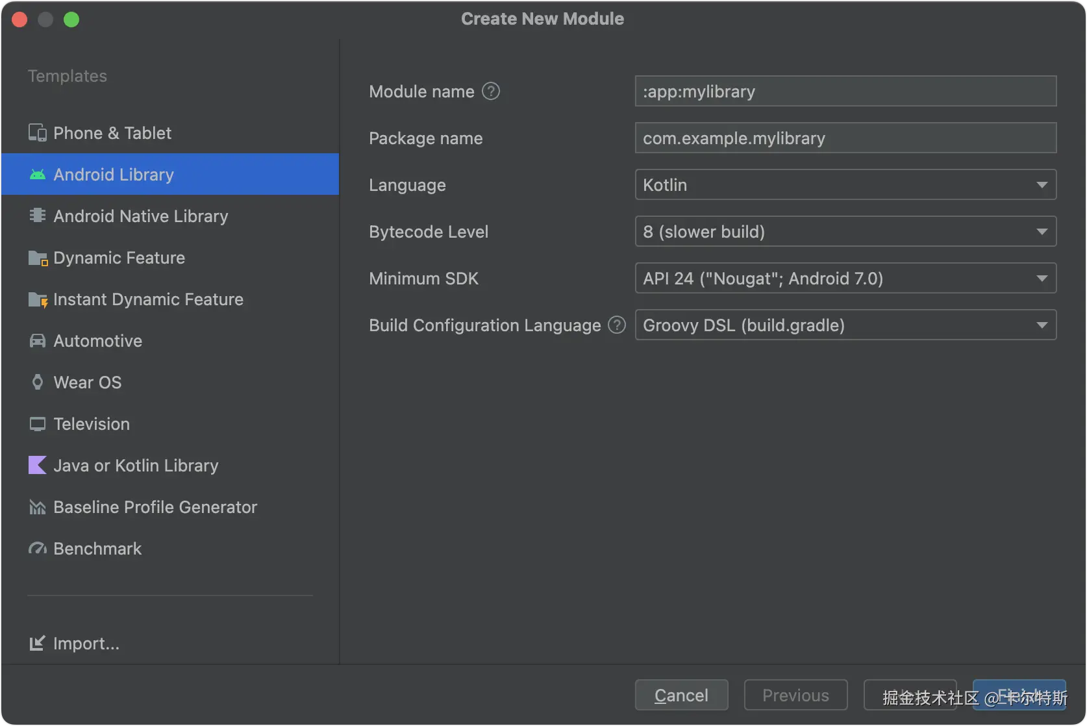Choose the Baseline Profile Generator template
Viewport: 1087px width, 726px height.
click(x=155, y=507)
